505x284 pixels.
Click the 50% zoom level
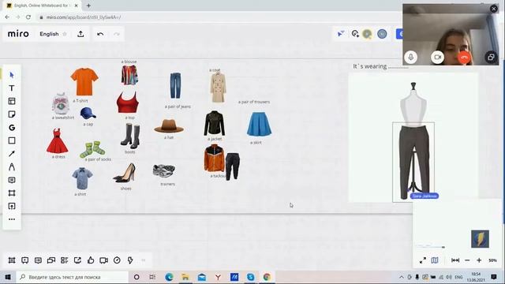[x=492, y=260]
